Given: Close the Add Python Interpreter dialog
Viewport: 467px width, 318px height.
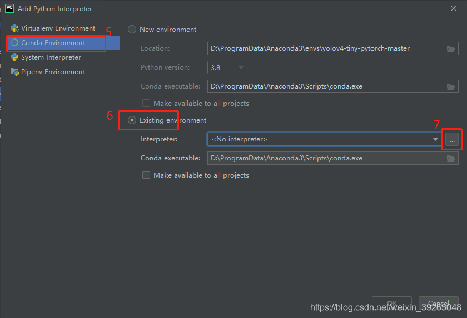Looking at the screenshot, I should click(454, 8).
